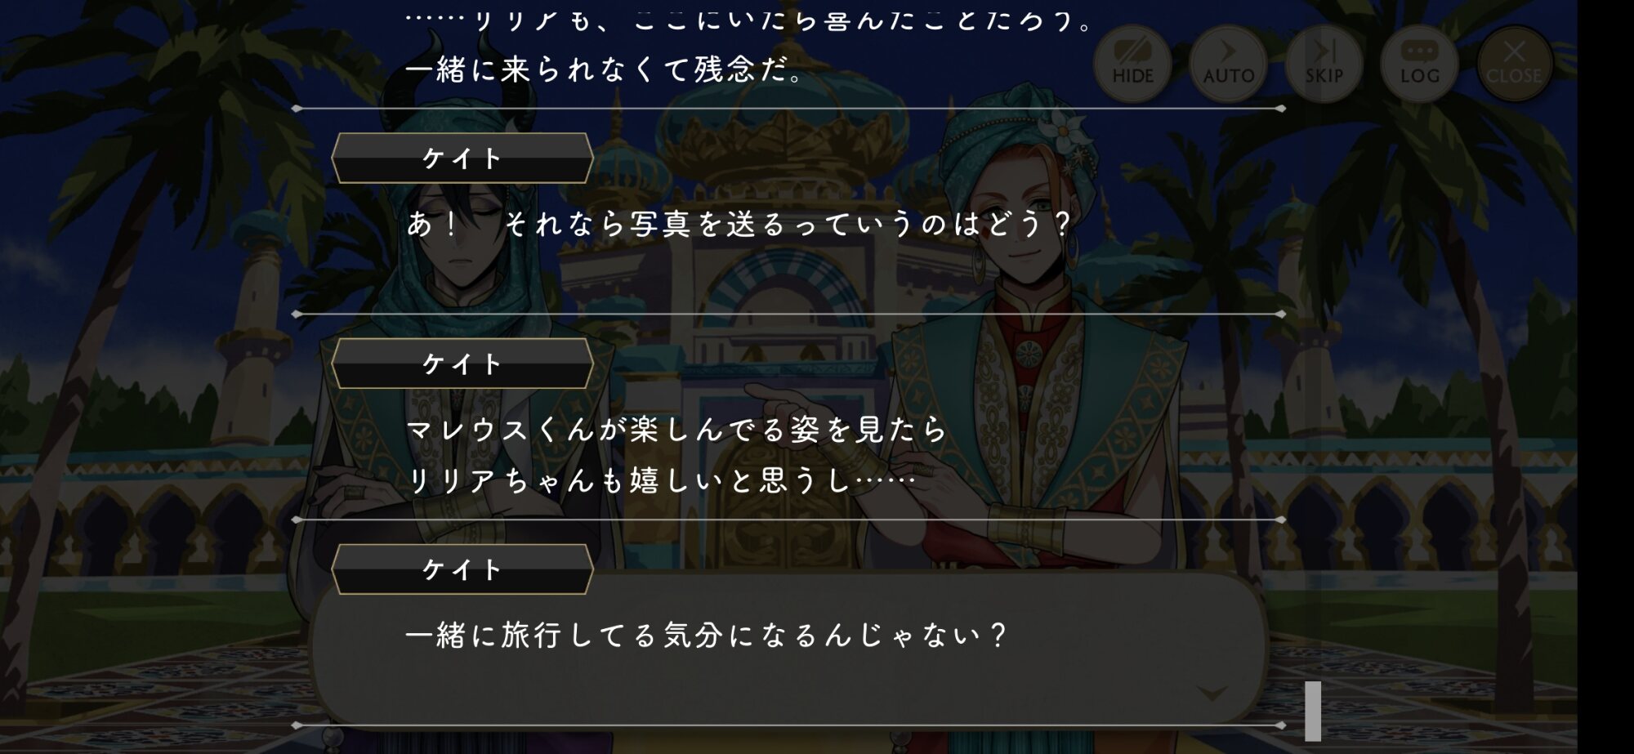
Task: Hide the dialogue interface with HIDE
Action: click(x=1132, y=64)
